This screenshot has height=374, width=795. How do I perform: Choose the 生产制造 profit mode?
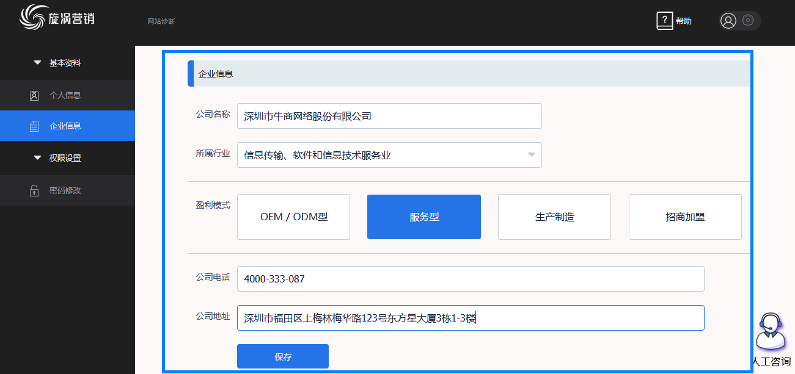pos(554,217)
